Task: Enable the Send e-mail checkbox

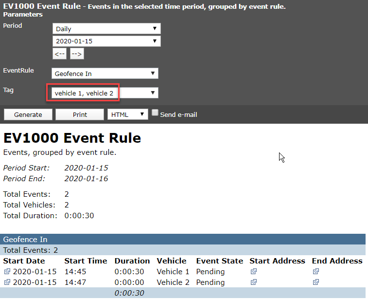Action: pos(155,113)
